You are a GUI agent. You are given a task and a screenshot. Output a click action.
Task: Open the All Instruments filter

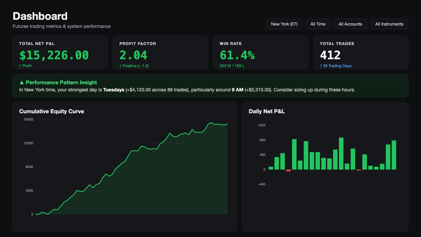(x=389, y=24)
